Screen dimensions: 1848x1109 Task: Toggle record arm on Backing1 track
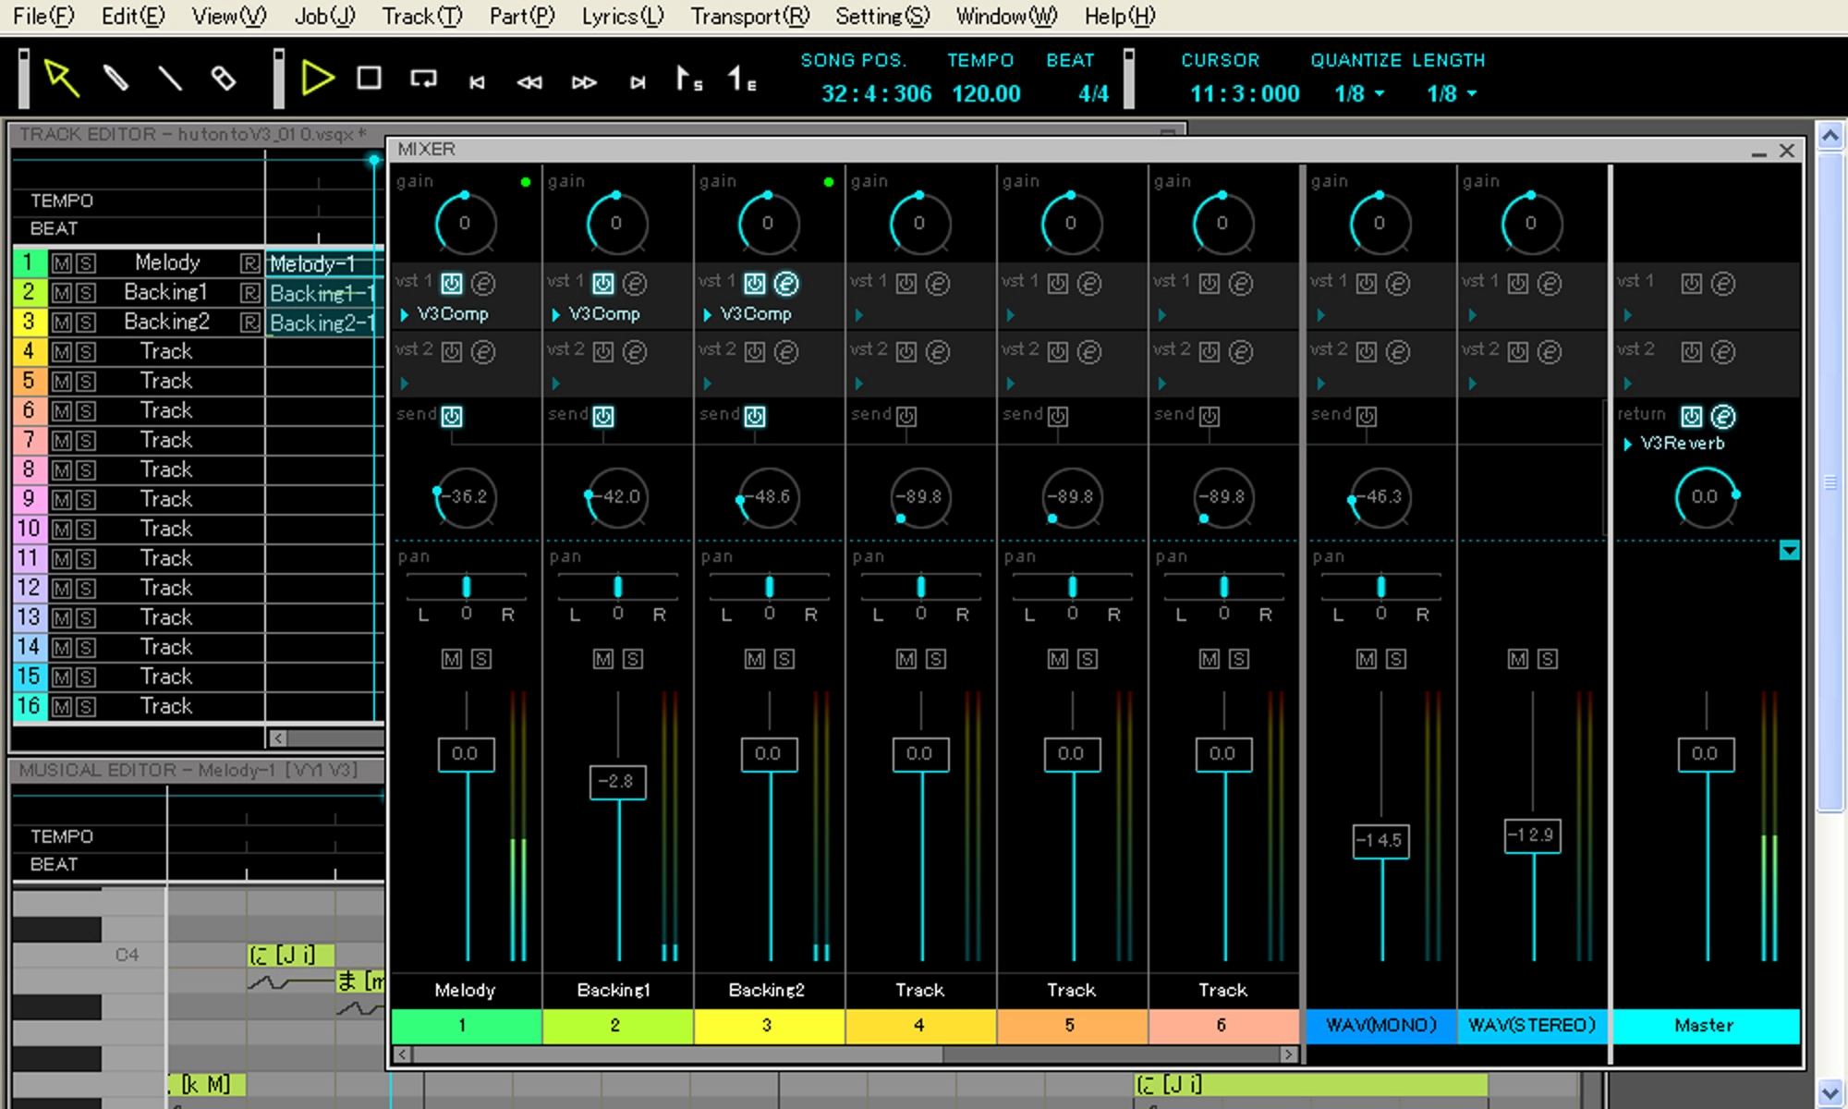click(x=249, y=293)
